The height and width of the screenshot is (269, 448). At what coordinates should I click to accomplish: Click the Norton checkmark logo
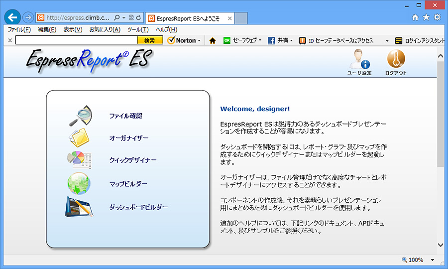[x=171, y=40]
